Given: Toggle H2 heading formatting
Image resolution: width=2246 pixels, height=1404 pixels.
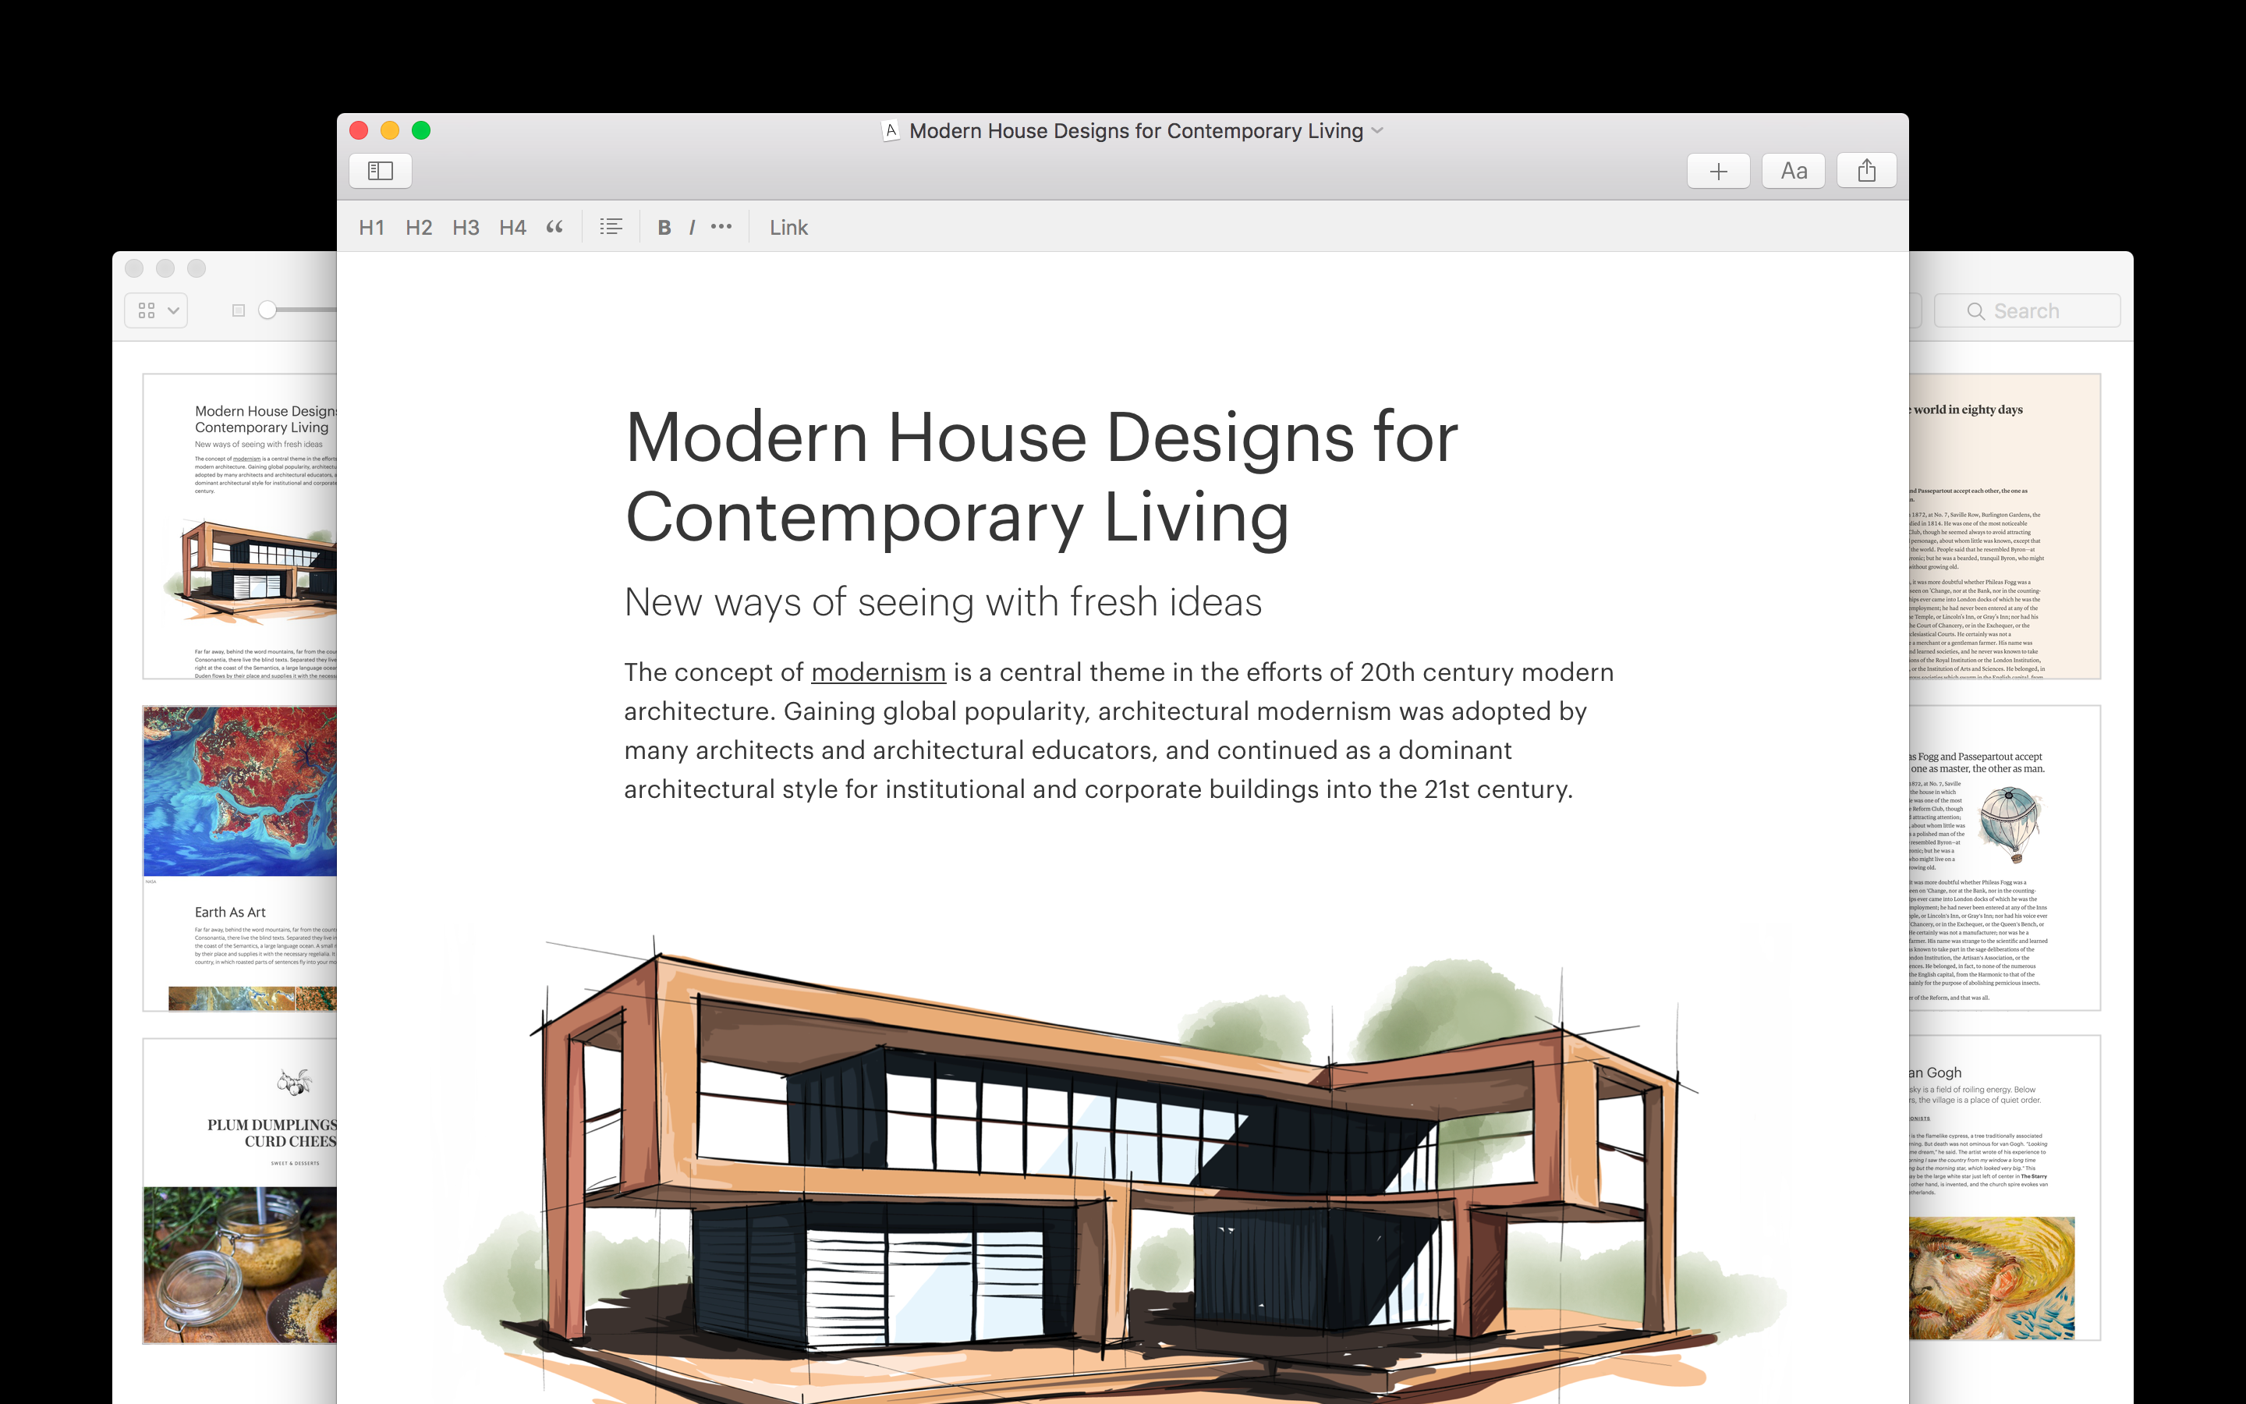Looking at the screenshot, I should pos(420,226).
